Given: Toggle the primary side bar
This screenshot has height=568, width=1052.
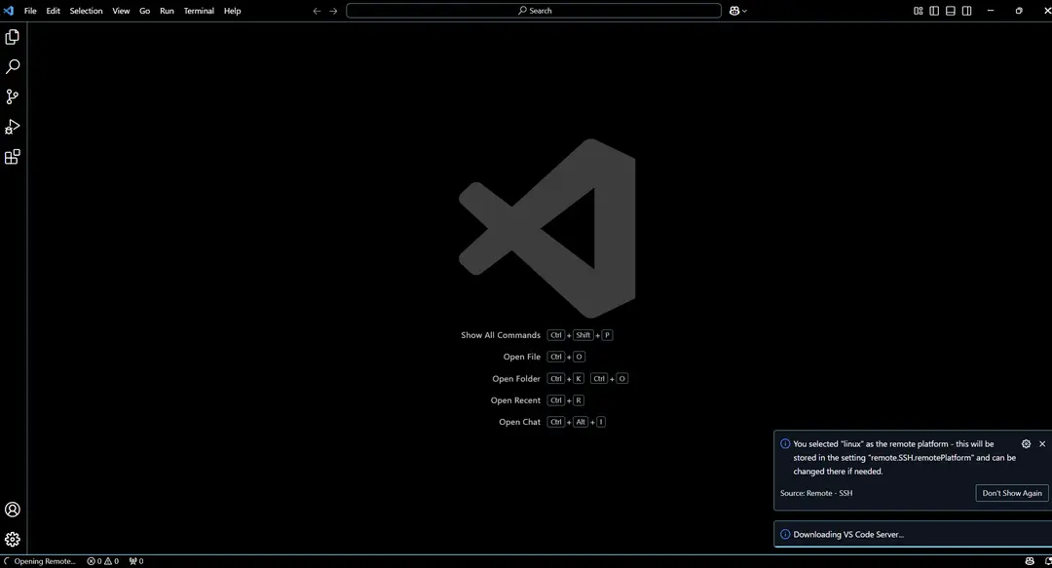Looking at the screenshot, I should pos(934,11).
